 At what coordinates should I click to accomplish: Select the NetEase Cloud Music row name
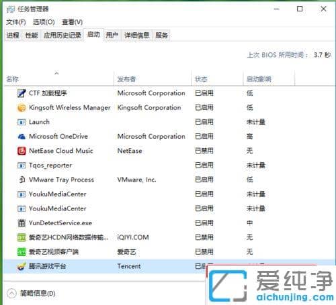61,151
